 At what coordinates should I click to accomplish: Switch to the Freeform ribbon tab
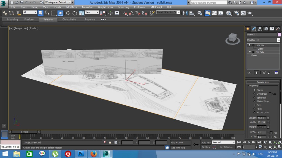click(x=29, y=19)
